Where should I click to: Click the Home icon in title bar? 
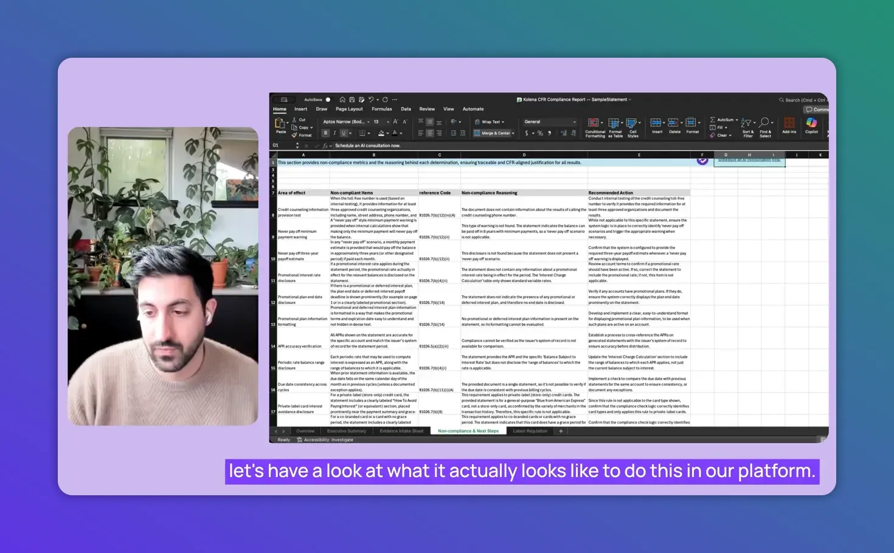pos(342,100)
